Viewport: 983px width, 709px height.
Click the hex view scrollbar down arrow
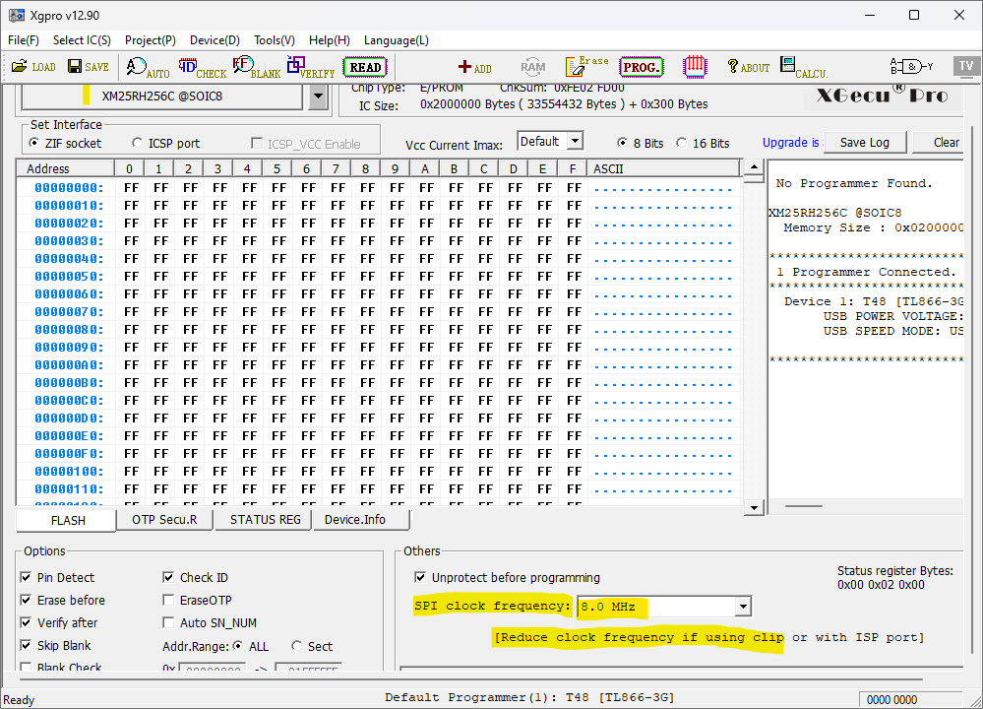755,507
